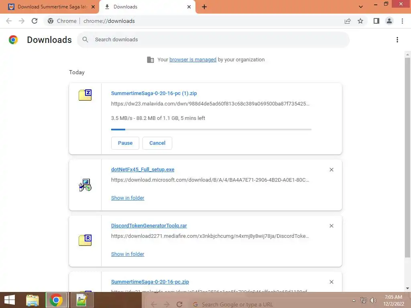Open the dotNetFx45_Full_setup.exe file link
Screen dimensions: 411x308
tap(142, 170)
